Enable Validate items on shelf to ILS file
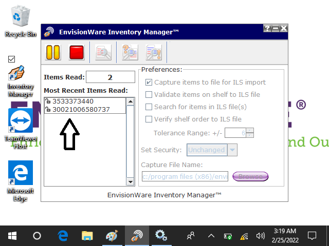The image size is (329, 246). pyautogui.click(x=149, y=94)
